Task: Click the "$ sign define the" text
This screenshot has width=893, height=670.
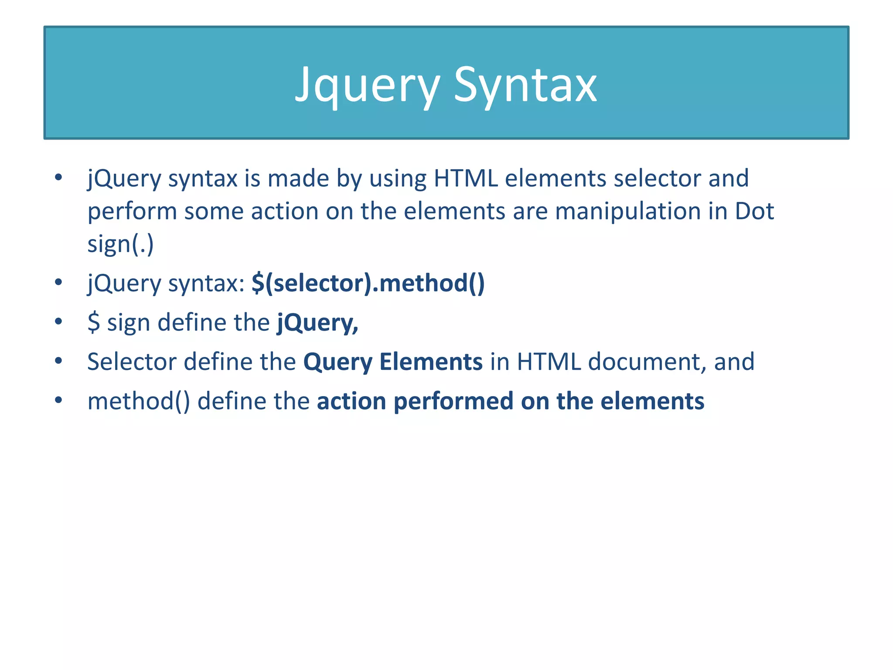Action: coord(179,323)
